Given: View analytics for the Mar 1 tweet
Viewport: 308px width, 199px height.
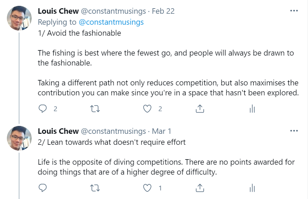Looking at the screenshot, I should click(x=252, y=188).
